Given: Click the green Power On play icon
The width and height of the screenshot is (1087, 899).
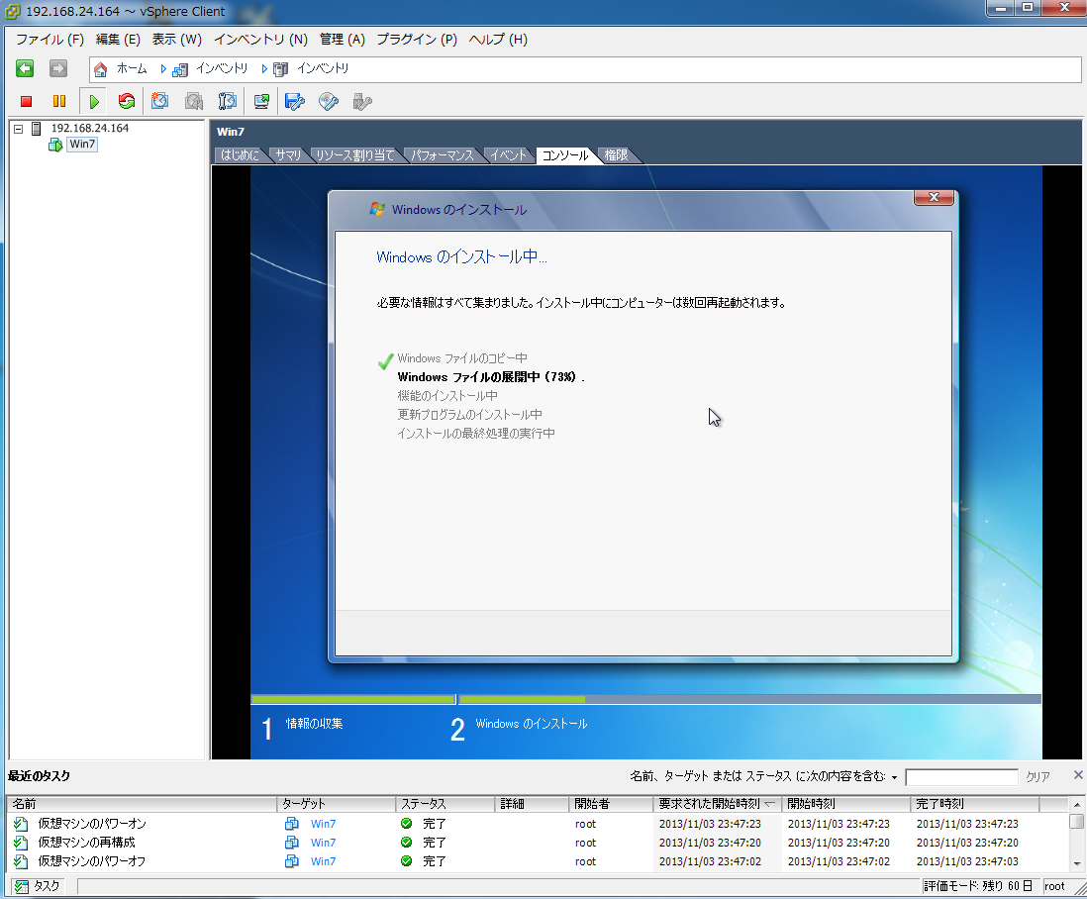Looking at the screenshot, I should click(x=94, y=101).
